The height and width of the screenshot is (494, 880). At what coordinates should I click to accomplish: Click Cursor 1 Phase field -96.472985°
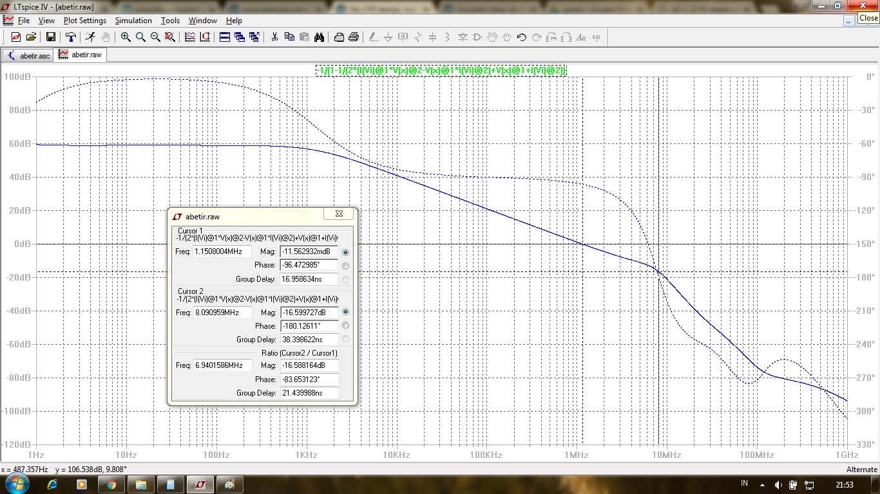pyautogui.click(x=310, y=265)
